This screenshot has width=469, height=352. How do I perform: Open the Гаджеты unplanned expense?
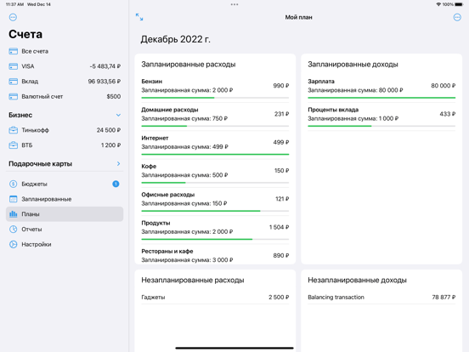(x=215, y=298)
